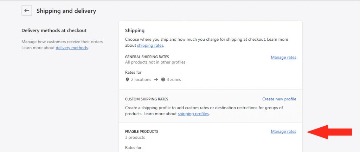The width and height of the screenshot is (360, 152).
Task: Click the Shipping card heading
Action: pyautogui.click(x=135, y=31)
